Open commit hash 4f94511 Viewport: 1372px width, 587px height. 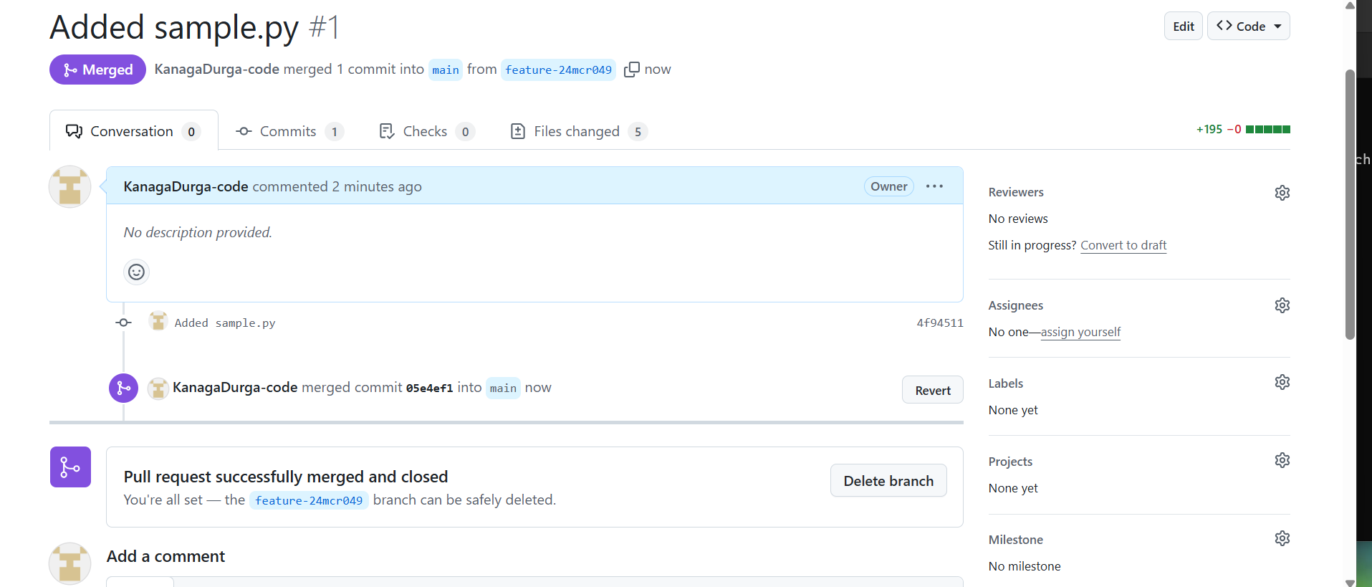click(940, 323)
